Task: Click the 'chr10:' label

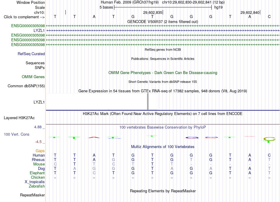Action: pos(39,12)
